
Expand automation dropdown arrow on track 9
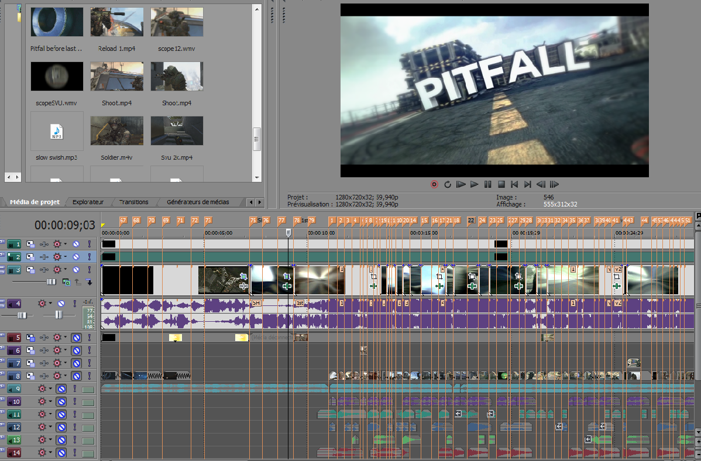click(x=50, y=389)
